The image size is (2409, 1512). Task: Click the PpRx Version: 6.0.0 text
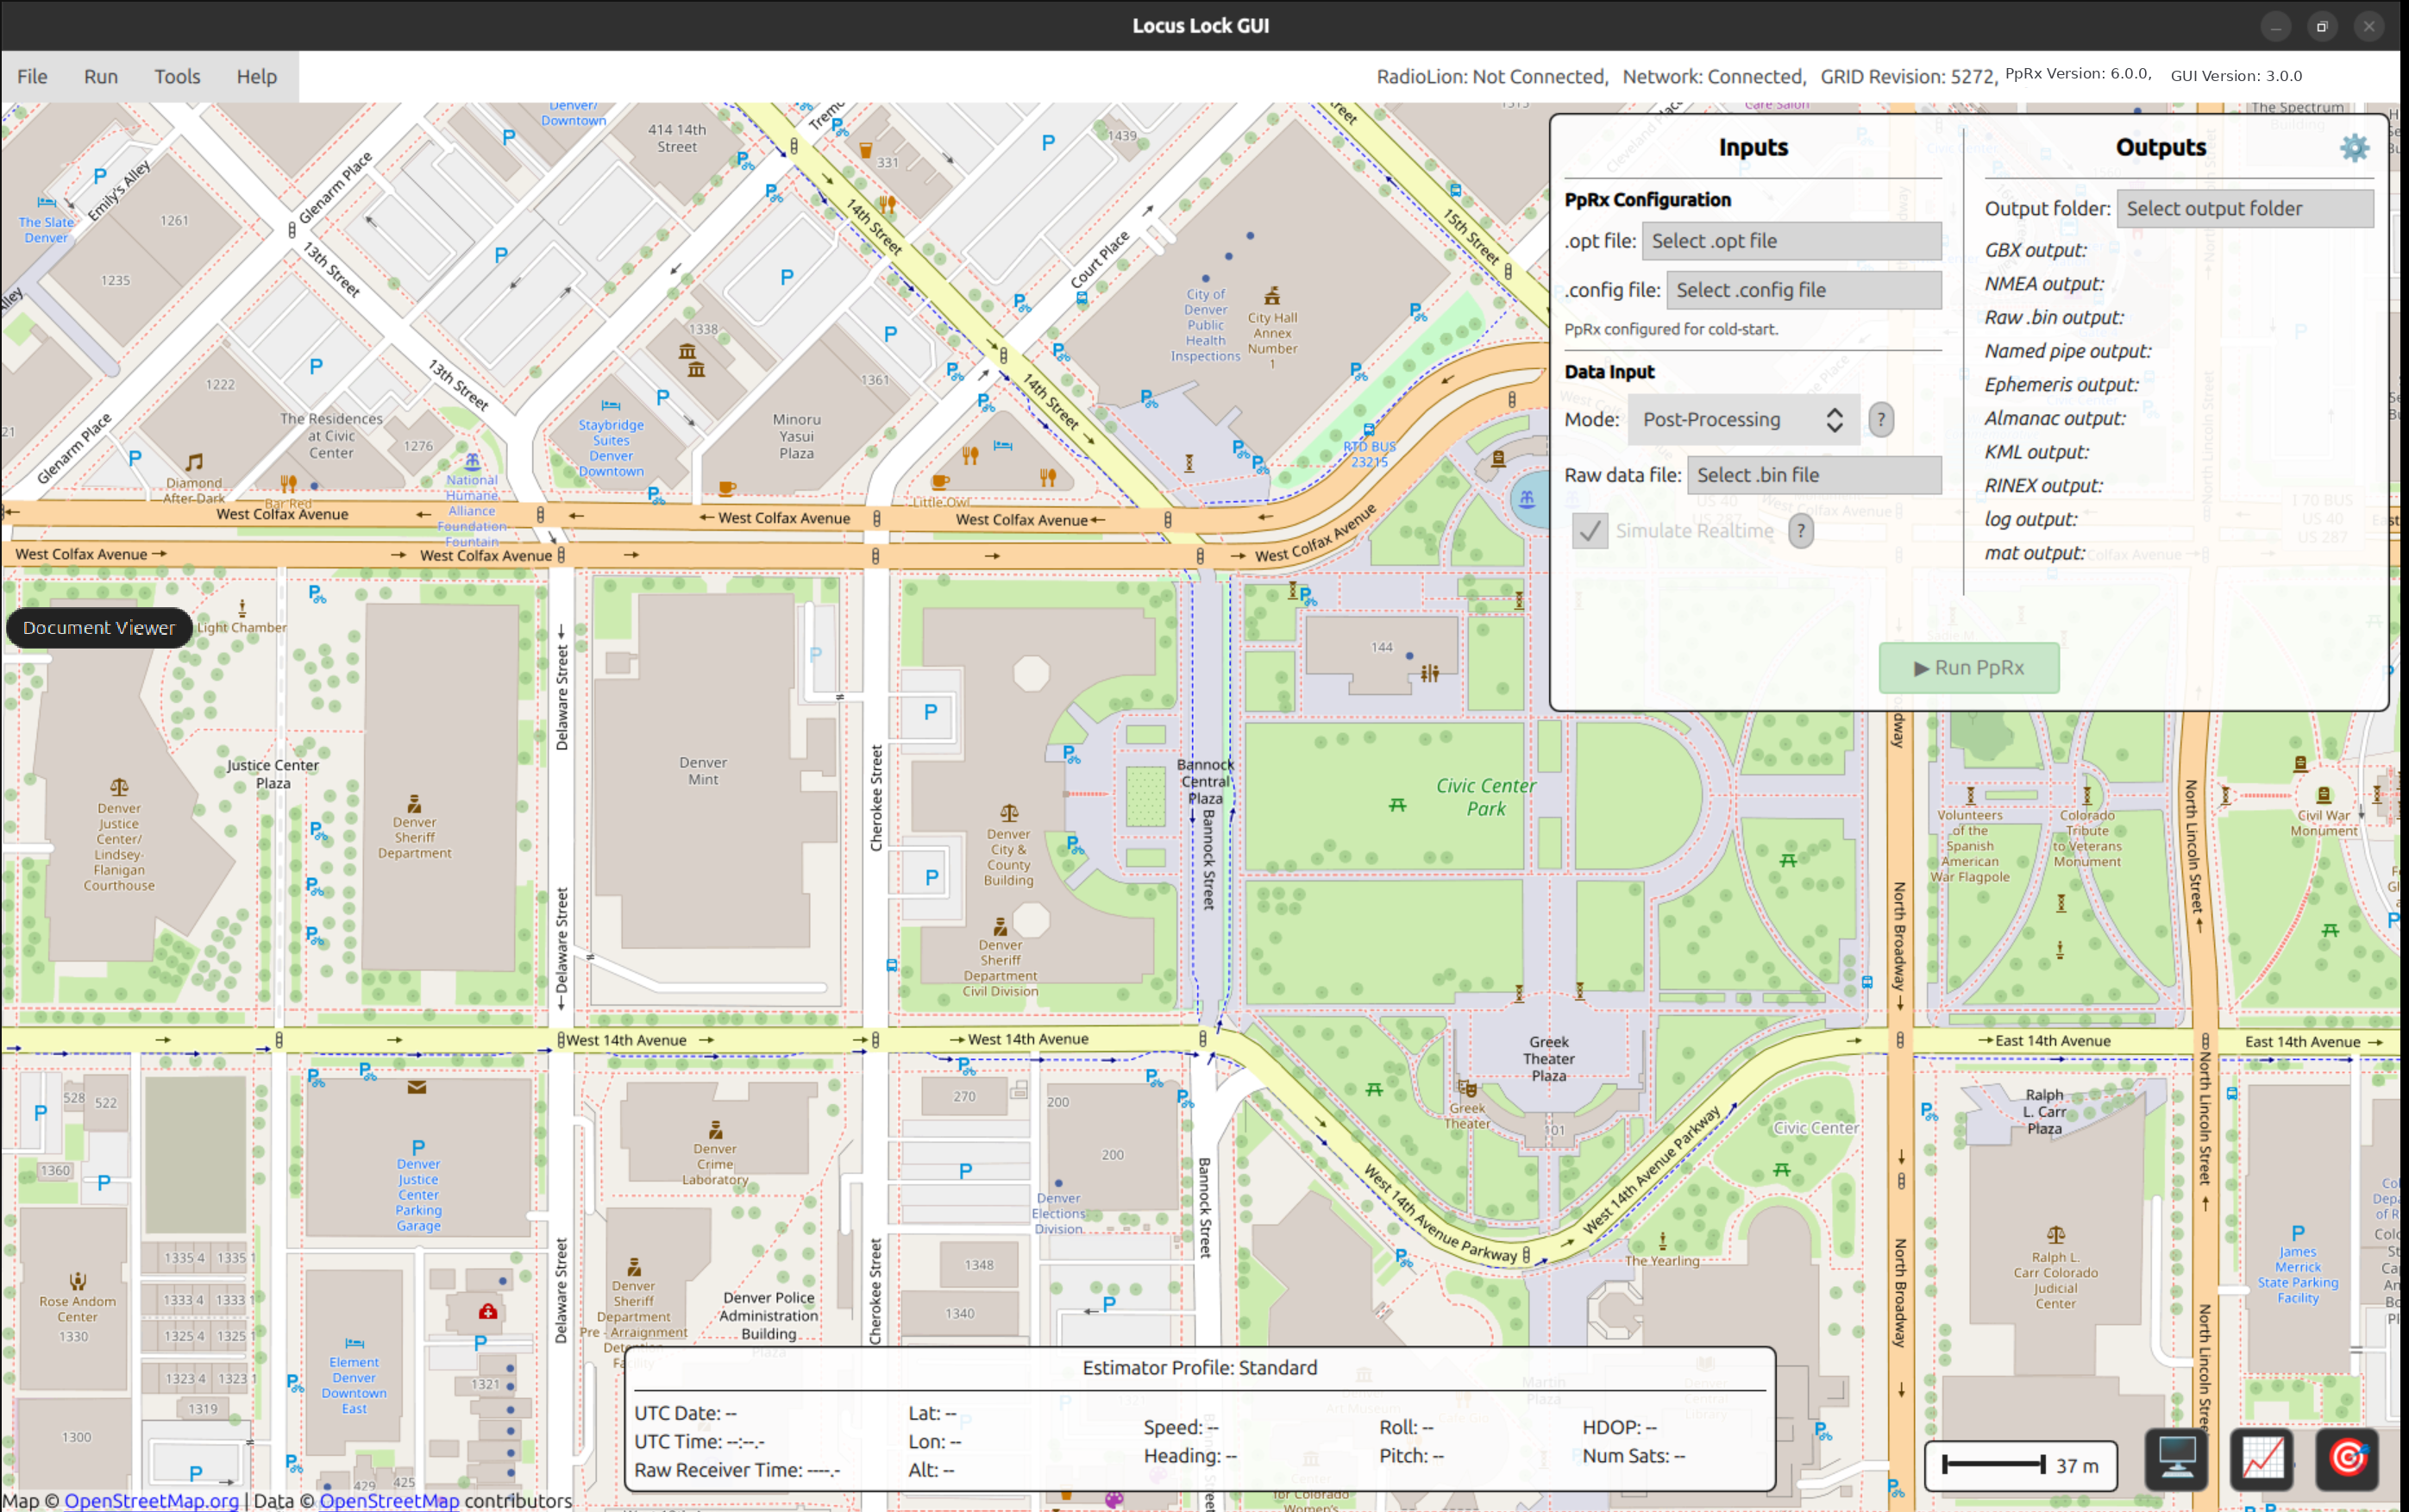[2078, 74]
